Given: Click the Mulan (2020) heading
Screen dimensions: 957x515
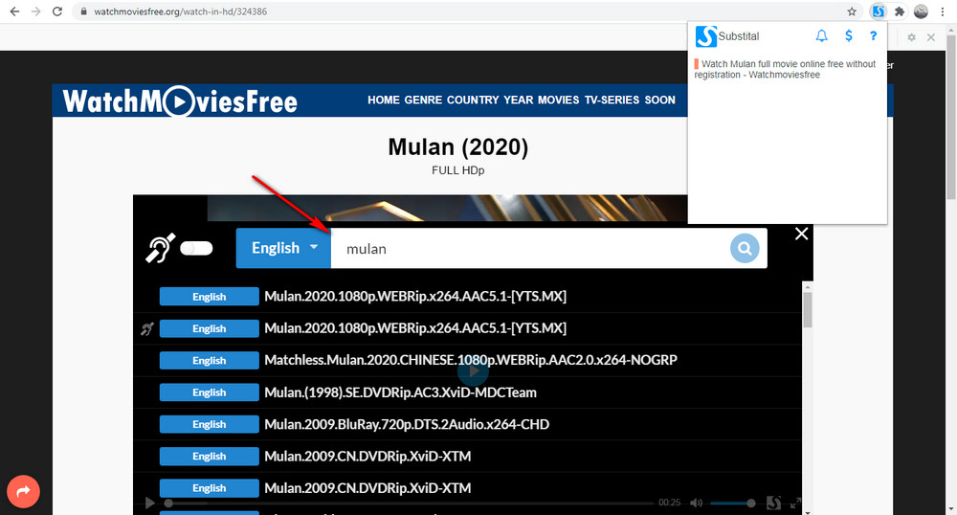Looking at the screenshot, I should click(x=457, y=147).
